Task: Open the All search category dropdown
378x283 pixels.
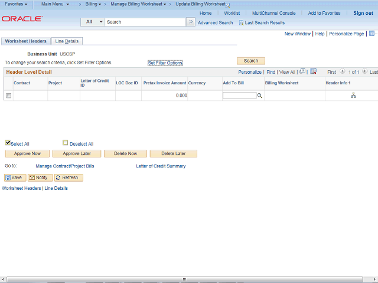Action: click(93, 22)
